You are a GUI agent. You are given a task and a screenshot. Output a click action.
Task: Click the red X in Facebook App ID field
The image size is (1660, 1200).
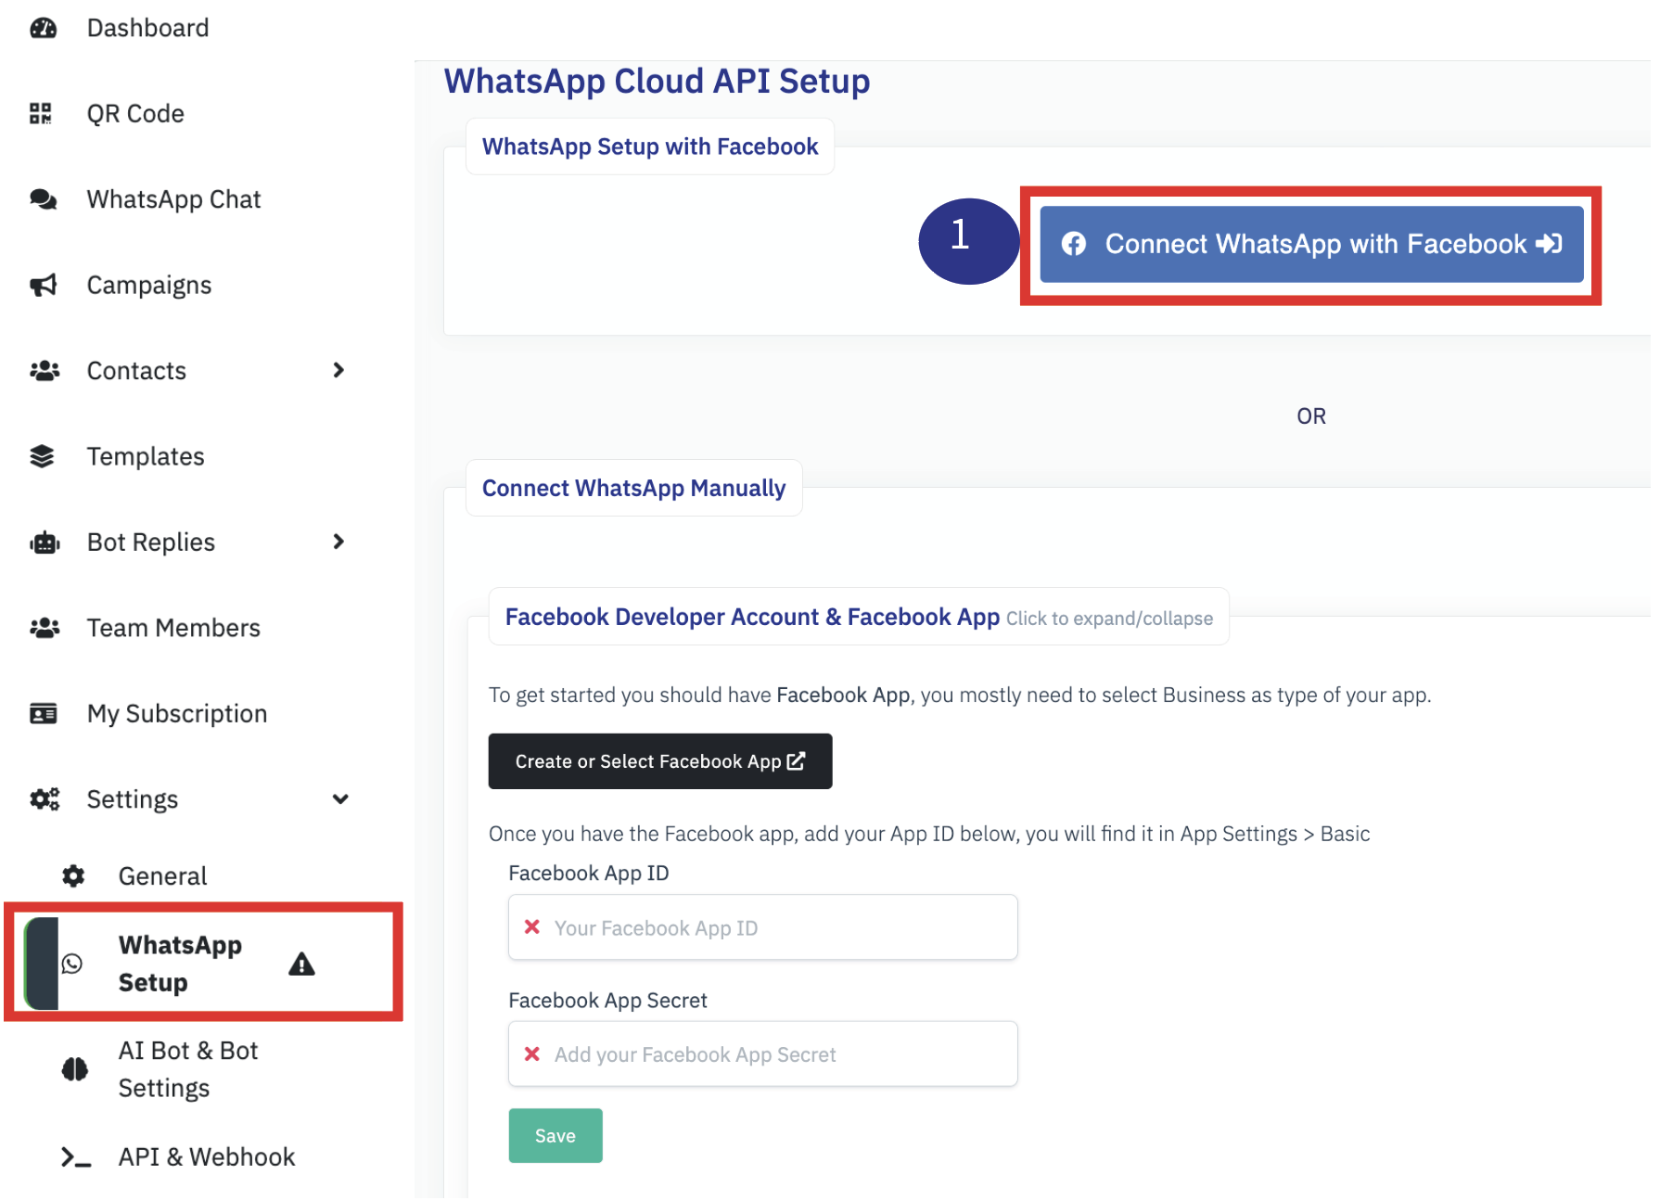pyautogui.click(x=532, y=926)
